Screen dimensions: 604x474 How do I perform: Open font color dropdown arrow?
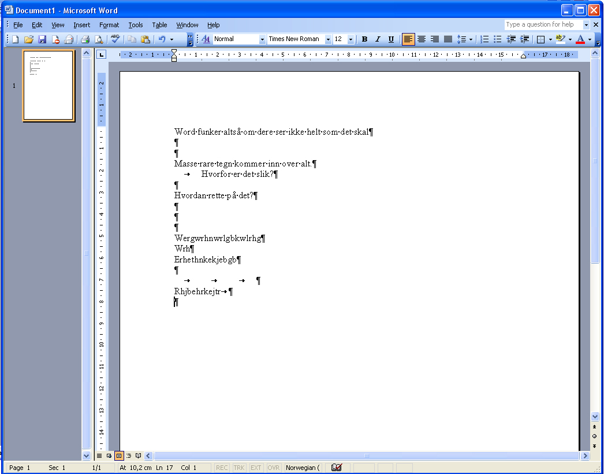(590, 39)
